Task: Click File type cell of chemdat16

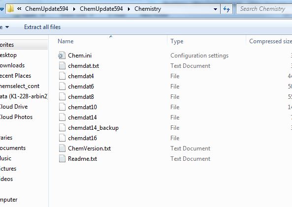Action: tap(175, 138)
